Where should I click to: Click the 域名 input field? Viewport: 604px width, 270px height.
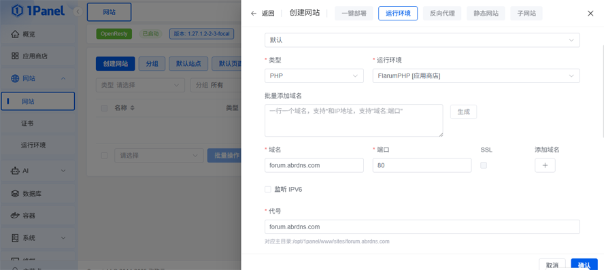click(314, 165)
